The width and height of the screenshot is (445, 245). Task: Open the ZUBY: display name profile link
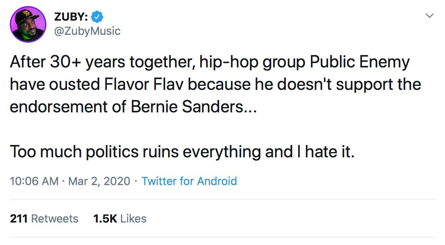[x=71, y=17]
